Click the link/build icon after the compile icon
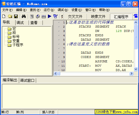 [38, 16]
